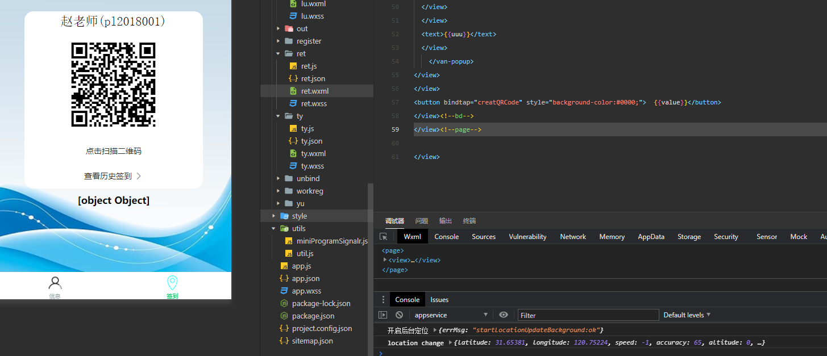Open the Sensor devtools tab
This screenshot has width=827, height=356.
point(767,237)
